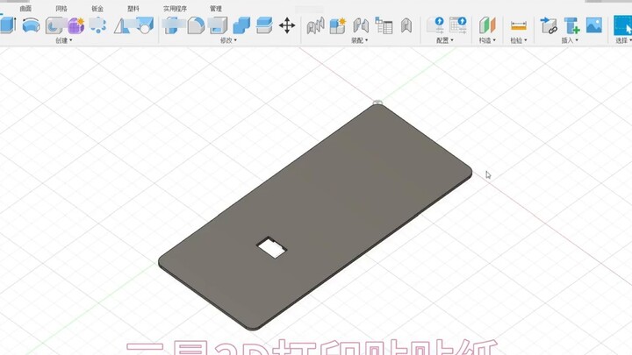Screen dimensions: 632x355
Task: Switch to the 钣金 tab
Action: point(97,9)
